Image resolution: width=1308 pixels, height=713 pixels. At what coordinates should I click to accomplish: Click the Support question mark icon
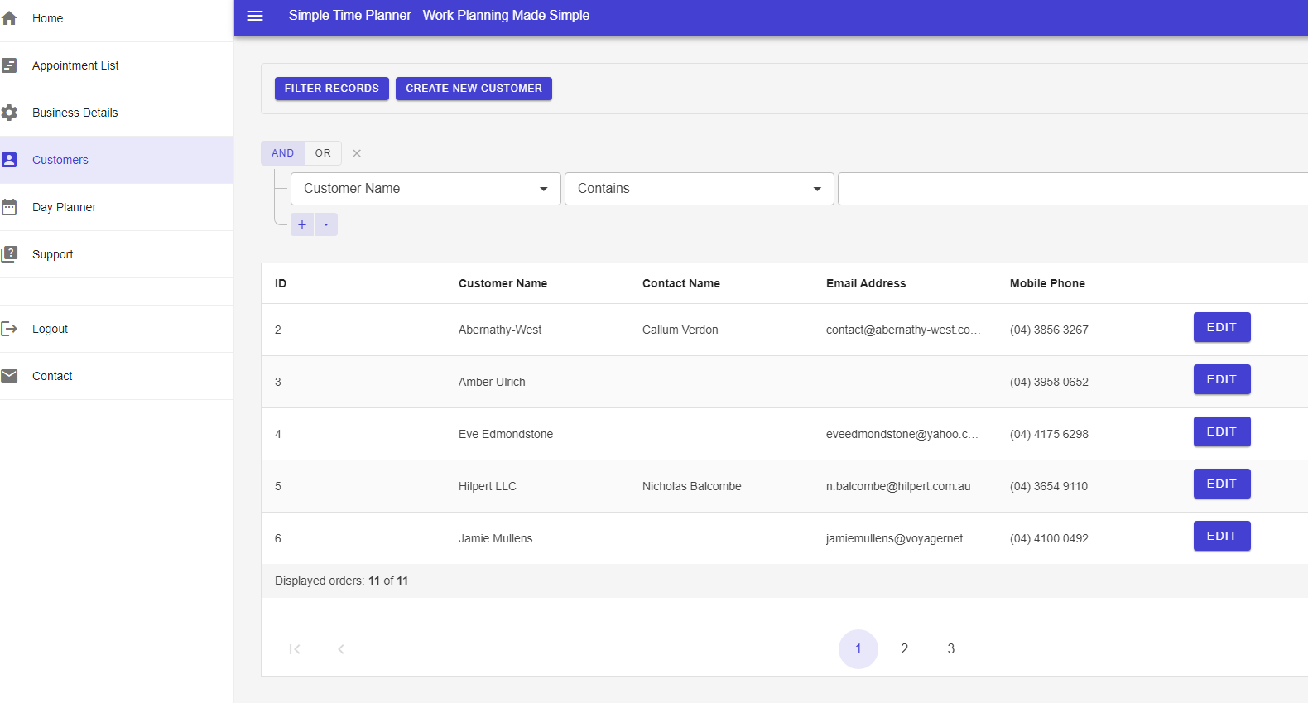[x=10, y=254]
